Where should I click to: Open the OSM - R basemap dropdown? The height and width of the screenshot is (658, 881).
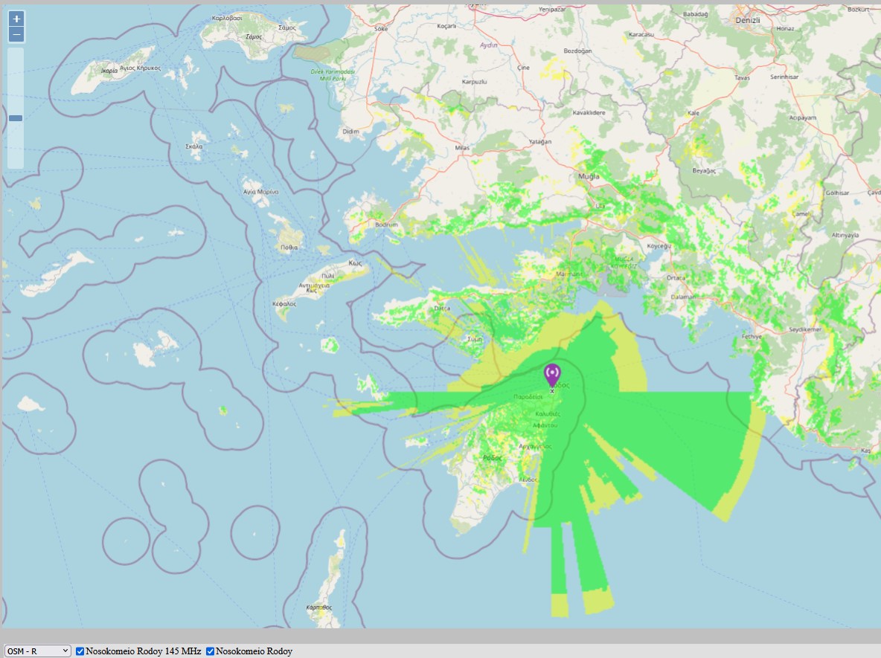coord(38,651)
